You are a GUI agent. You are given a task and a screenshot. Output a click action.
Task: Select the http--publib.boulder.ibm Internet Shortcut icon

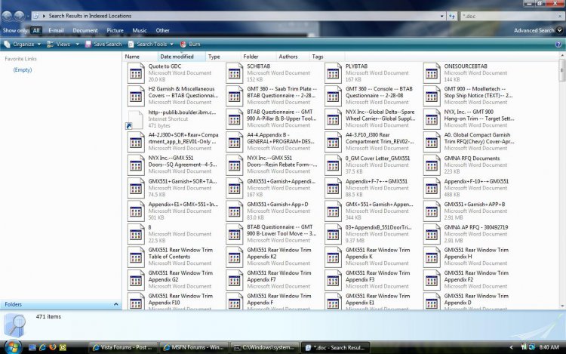(x=135, y=119)
